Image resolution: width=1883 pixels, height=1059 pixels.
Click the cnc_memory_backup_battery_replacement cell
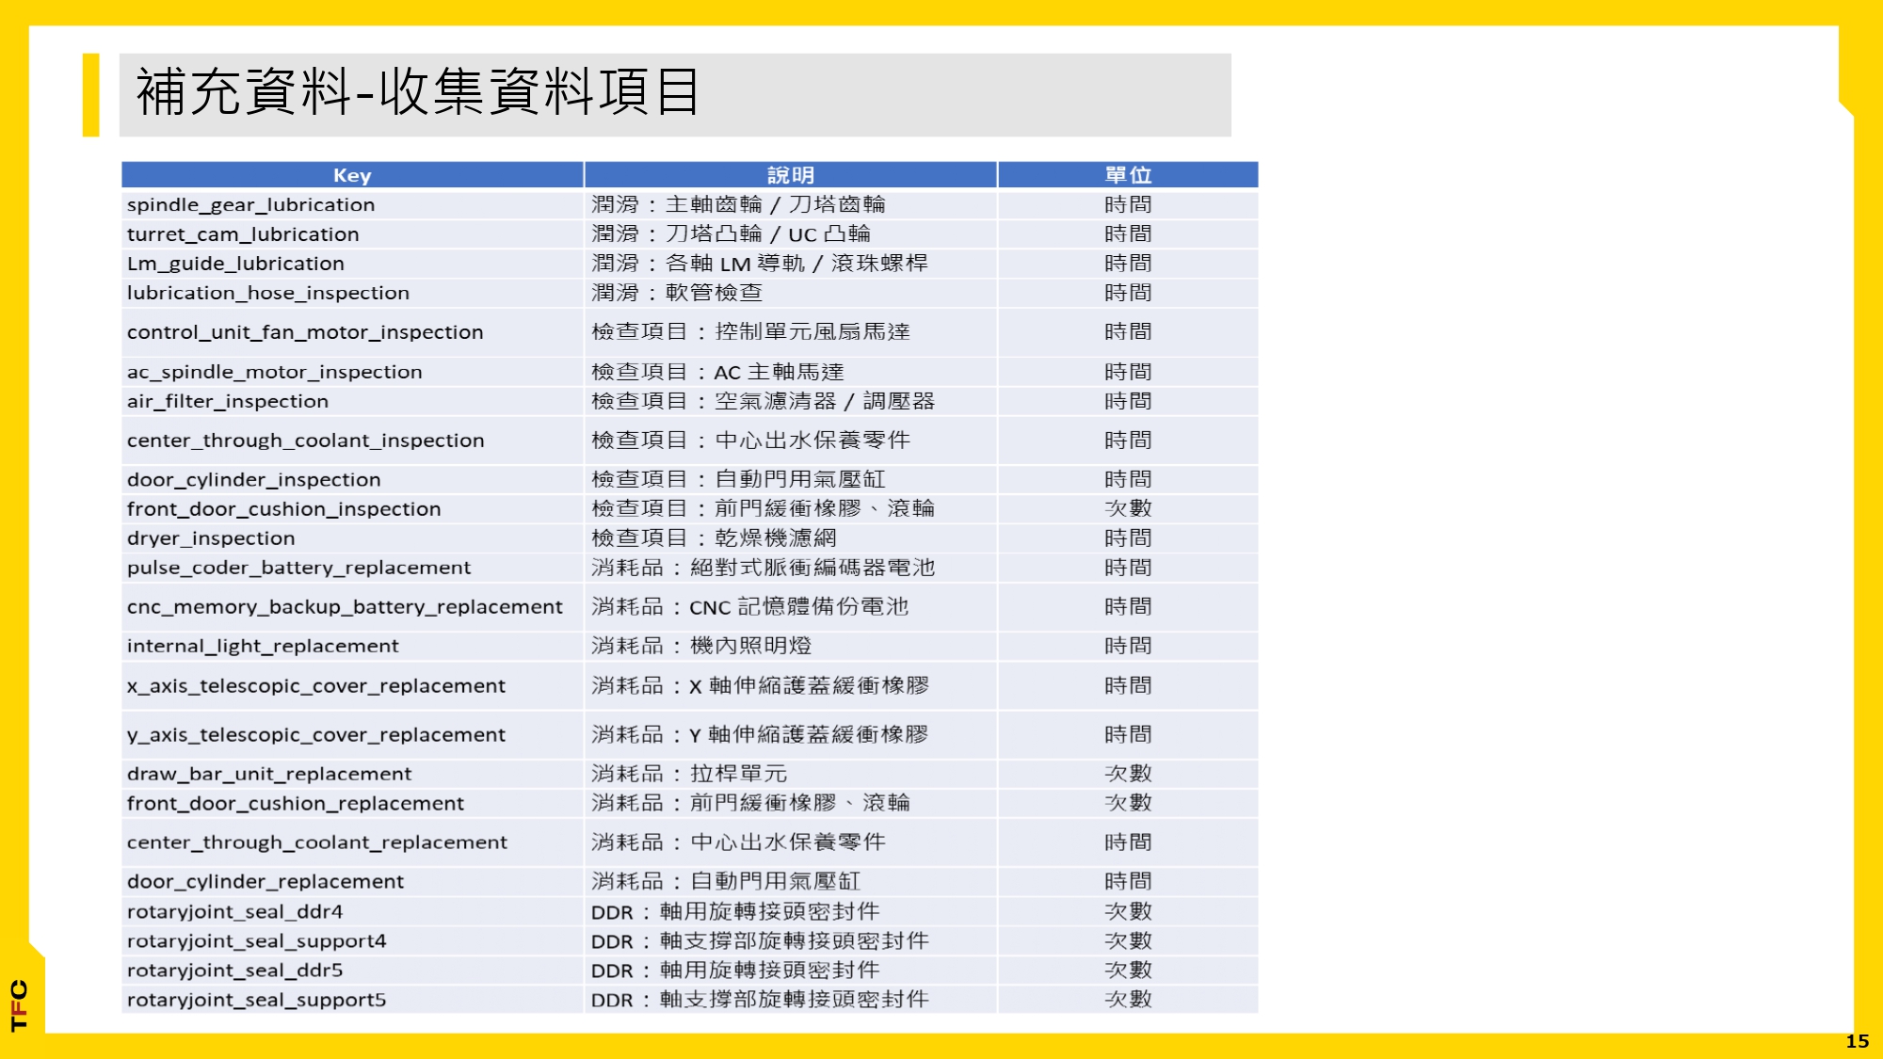pyautogui.click(x=352, y=607)
